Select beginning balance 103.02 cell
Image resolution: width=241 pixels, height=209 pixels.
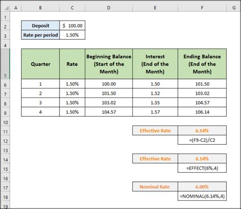point(109,102)
